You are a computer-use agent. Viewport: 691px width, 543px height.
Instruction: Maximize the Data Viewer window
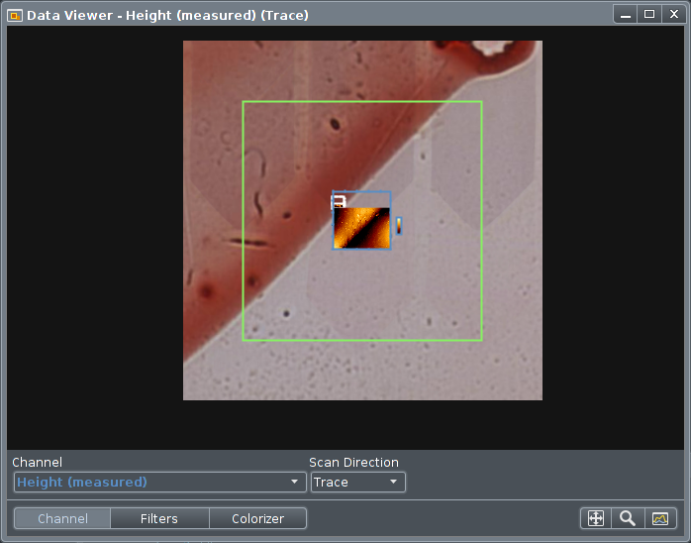pos(649,15)
